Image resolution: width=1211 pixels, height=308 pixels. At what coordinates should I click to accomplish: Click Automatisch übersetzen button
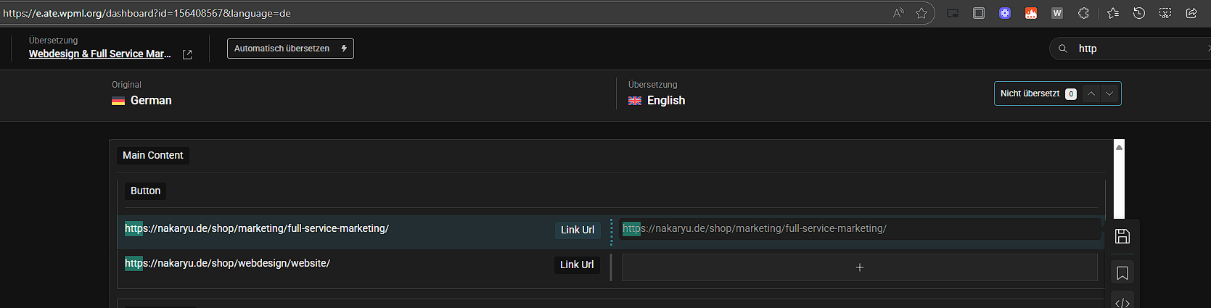coord(290,49)
